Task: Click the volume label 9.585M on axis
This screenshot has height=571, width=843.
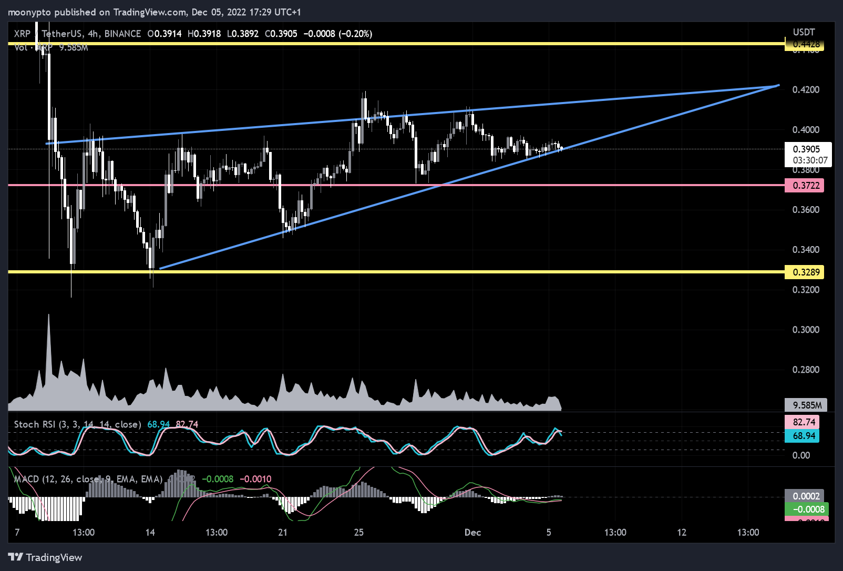Action: tap(806, 405)
